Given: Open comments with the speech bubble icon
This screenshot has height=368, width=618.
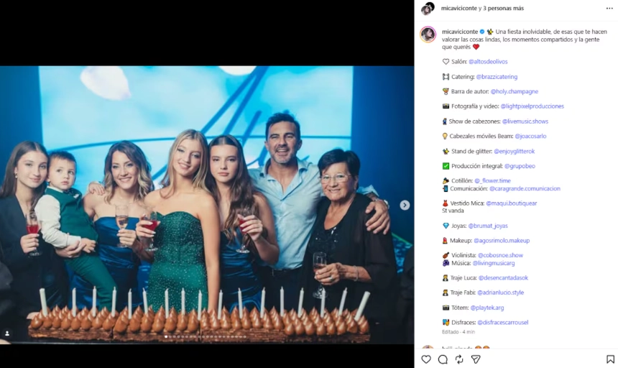Looking at the screenshot, I should (x=443, y=359).
